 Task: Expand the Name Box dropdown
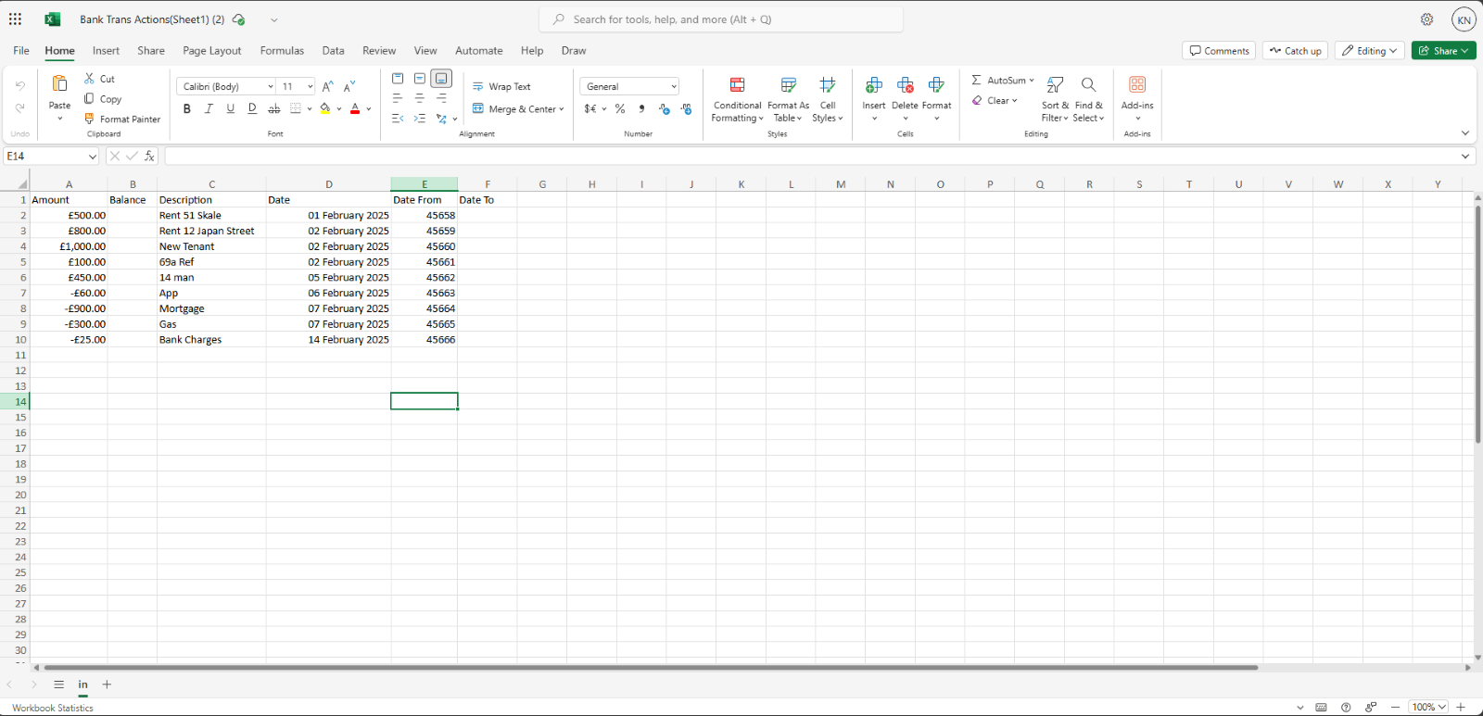point(93,157)
